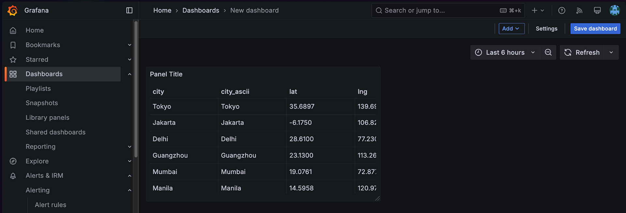The image size is (626, 213).
Task: Open dashboard Settings
Action: [546, 29]
